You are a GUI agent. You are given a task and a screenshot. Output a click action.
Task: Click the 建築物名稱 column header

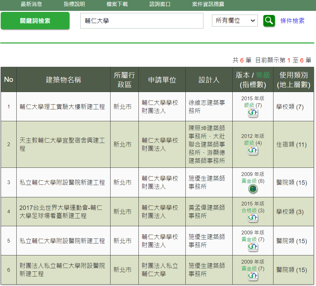[x=63, y=80]
